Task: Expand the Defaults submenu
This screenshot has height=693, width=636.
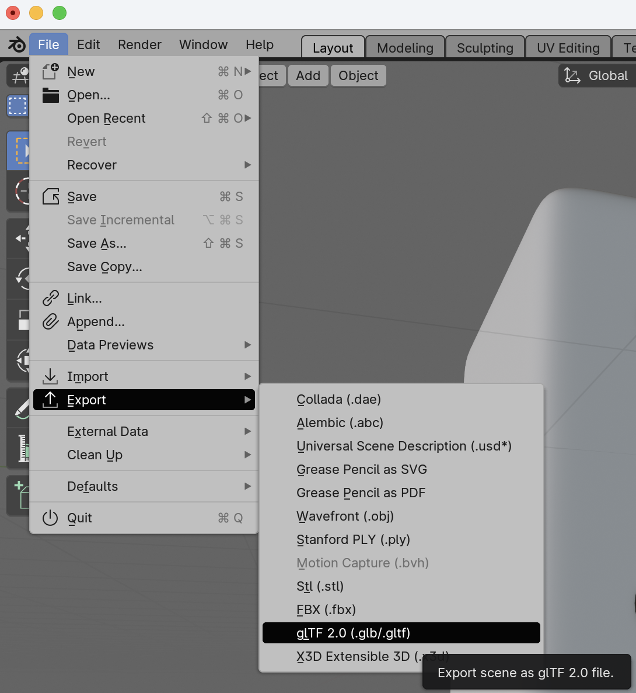Action: click(247, 486)
